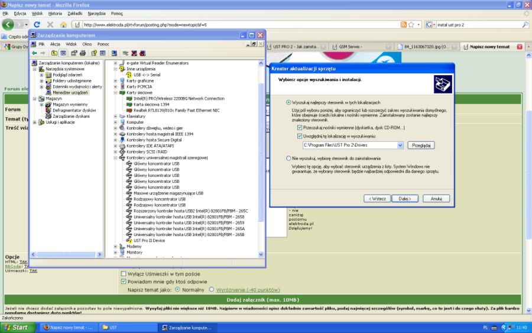Toggle checkbox 'Uwzględnij tę lokalizację w wyszukiwaniu'
Image resolution: width=532 pixels, height=333 pixels.
click(300, 136)
